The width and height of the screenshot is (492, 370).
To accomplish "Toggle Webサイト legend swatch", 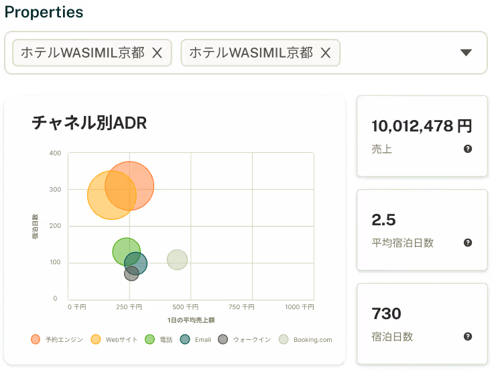I will pyautogui.click(x=96, y=339).
